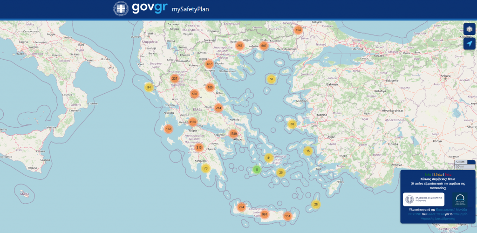Expand the 94 cluster near Corfu
The image size is (477, 233).
pos(149,88)
